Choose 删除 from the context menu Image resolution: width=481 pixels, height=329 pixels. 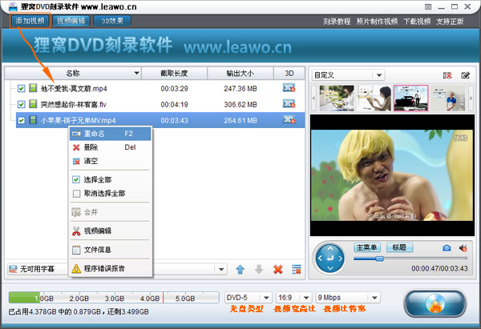[111, 147]
